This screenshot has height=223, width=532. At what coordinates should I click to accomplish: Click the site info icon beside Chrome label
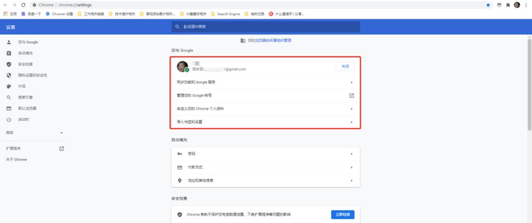tap(34, 5)
